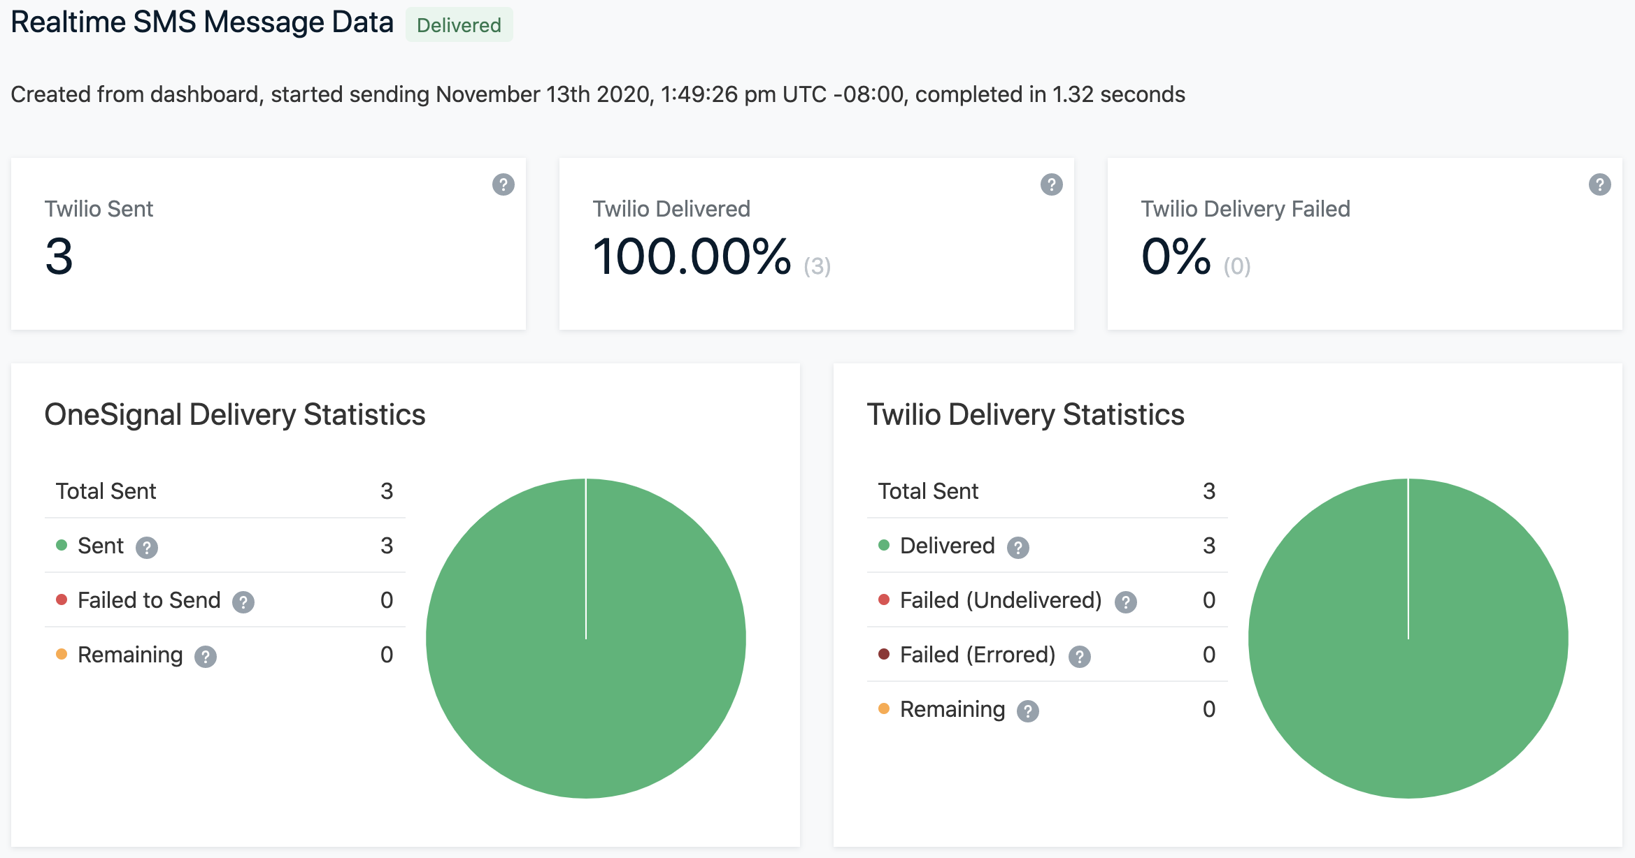This screenshot has width=1635, height=858.
Task: Click the (0) count beside 0%
Action: (x=1237, y=266)
